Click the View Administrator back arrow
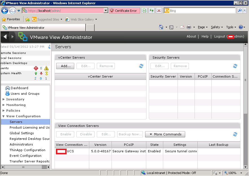Screen dimensions: 249x176 5,37
